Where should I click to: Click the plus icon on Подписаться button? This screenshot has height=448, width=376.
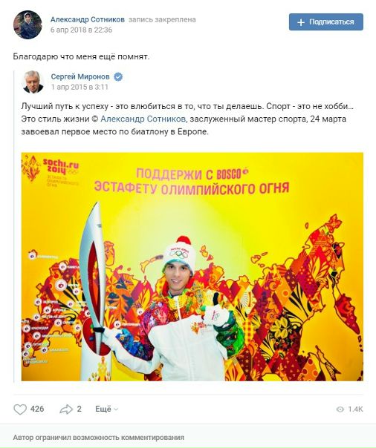click(301, 22)
